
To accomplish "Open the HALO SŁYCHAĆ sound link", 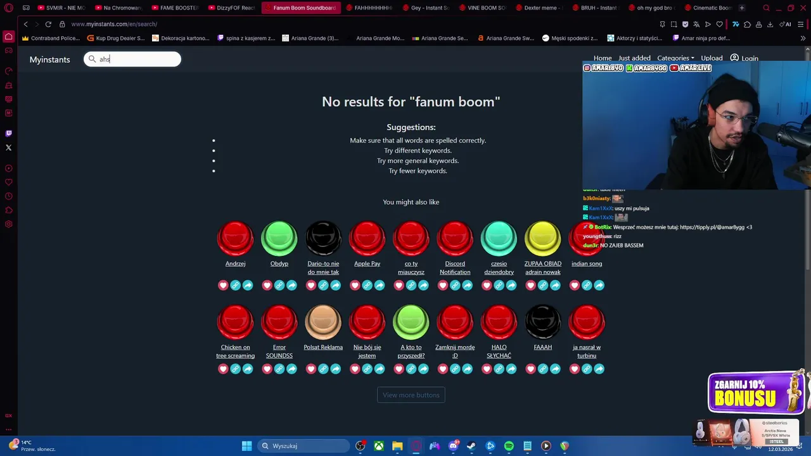I will pos(499,351).
